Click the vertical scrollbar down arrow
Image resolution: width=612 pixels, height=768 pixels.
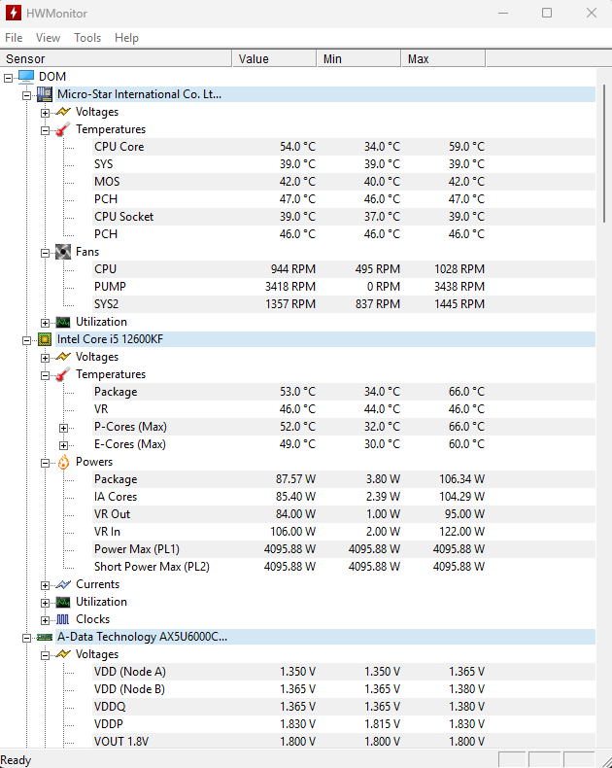click(604, 742)
